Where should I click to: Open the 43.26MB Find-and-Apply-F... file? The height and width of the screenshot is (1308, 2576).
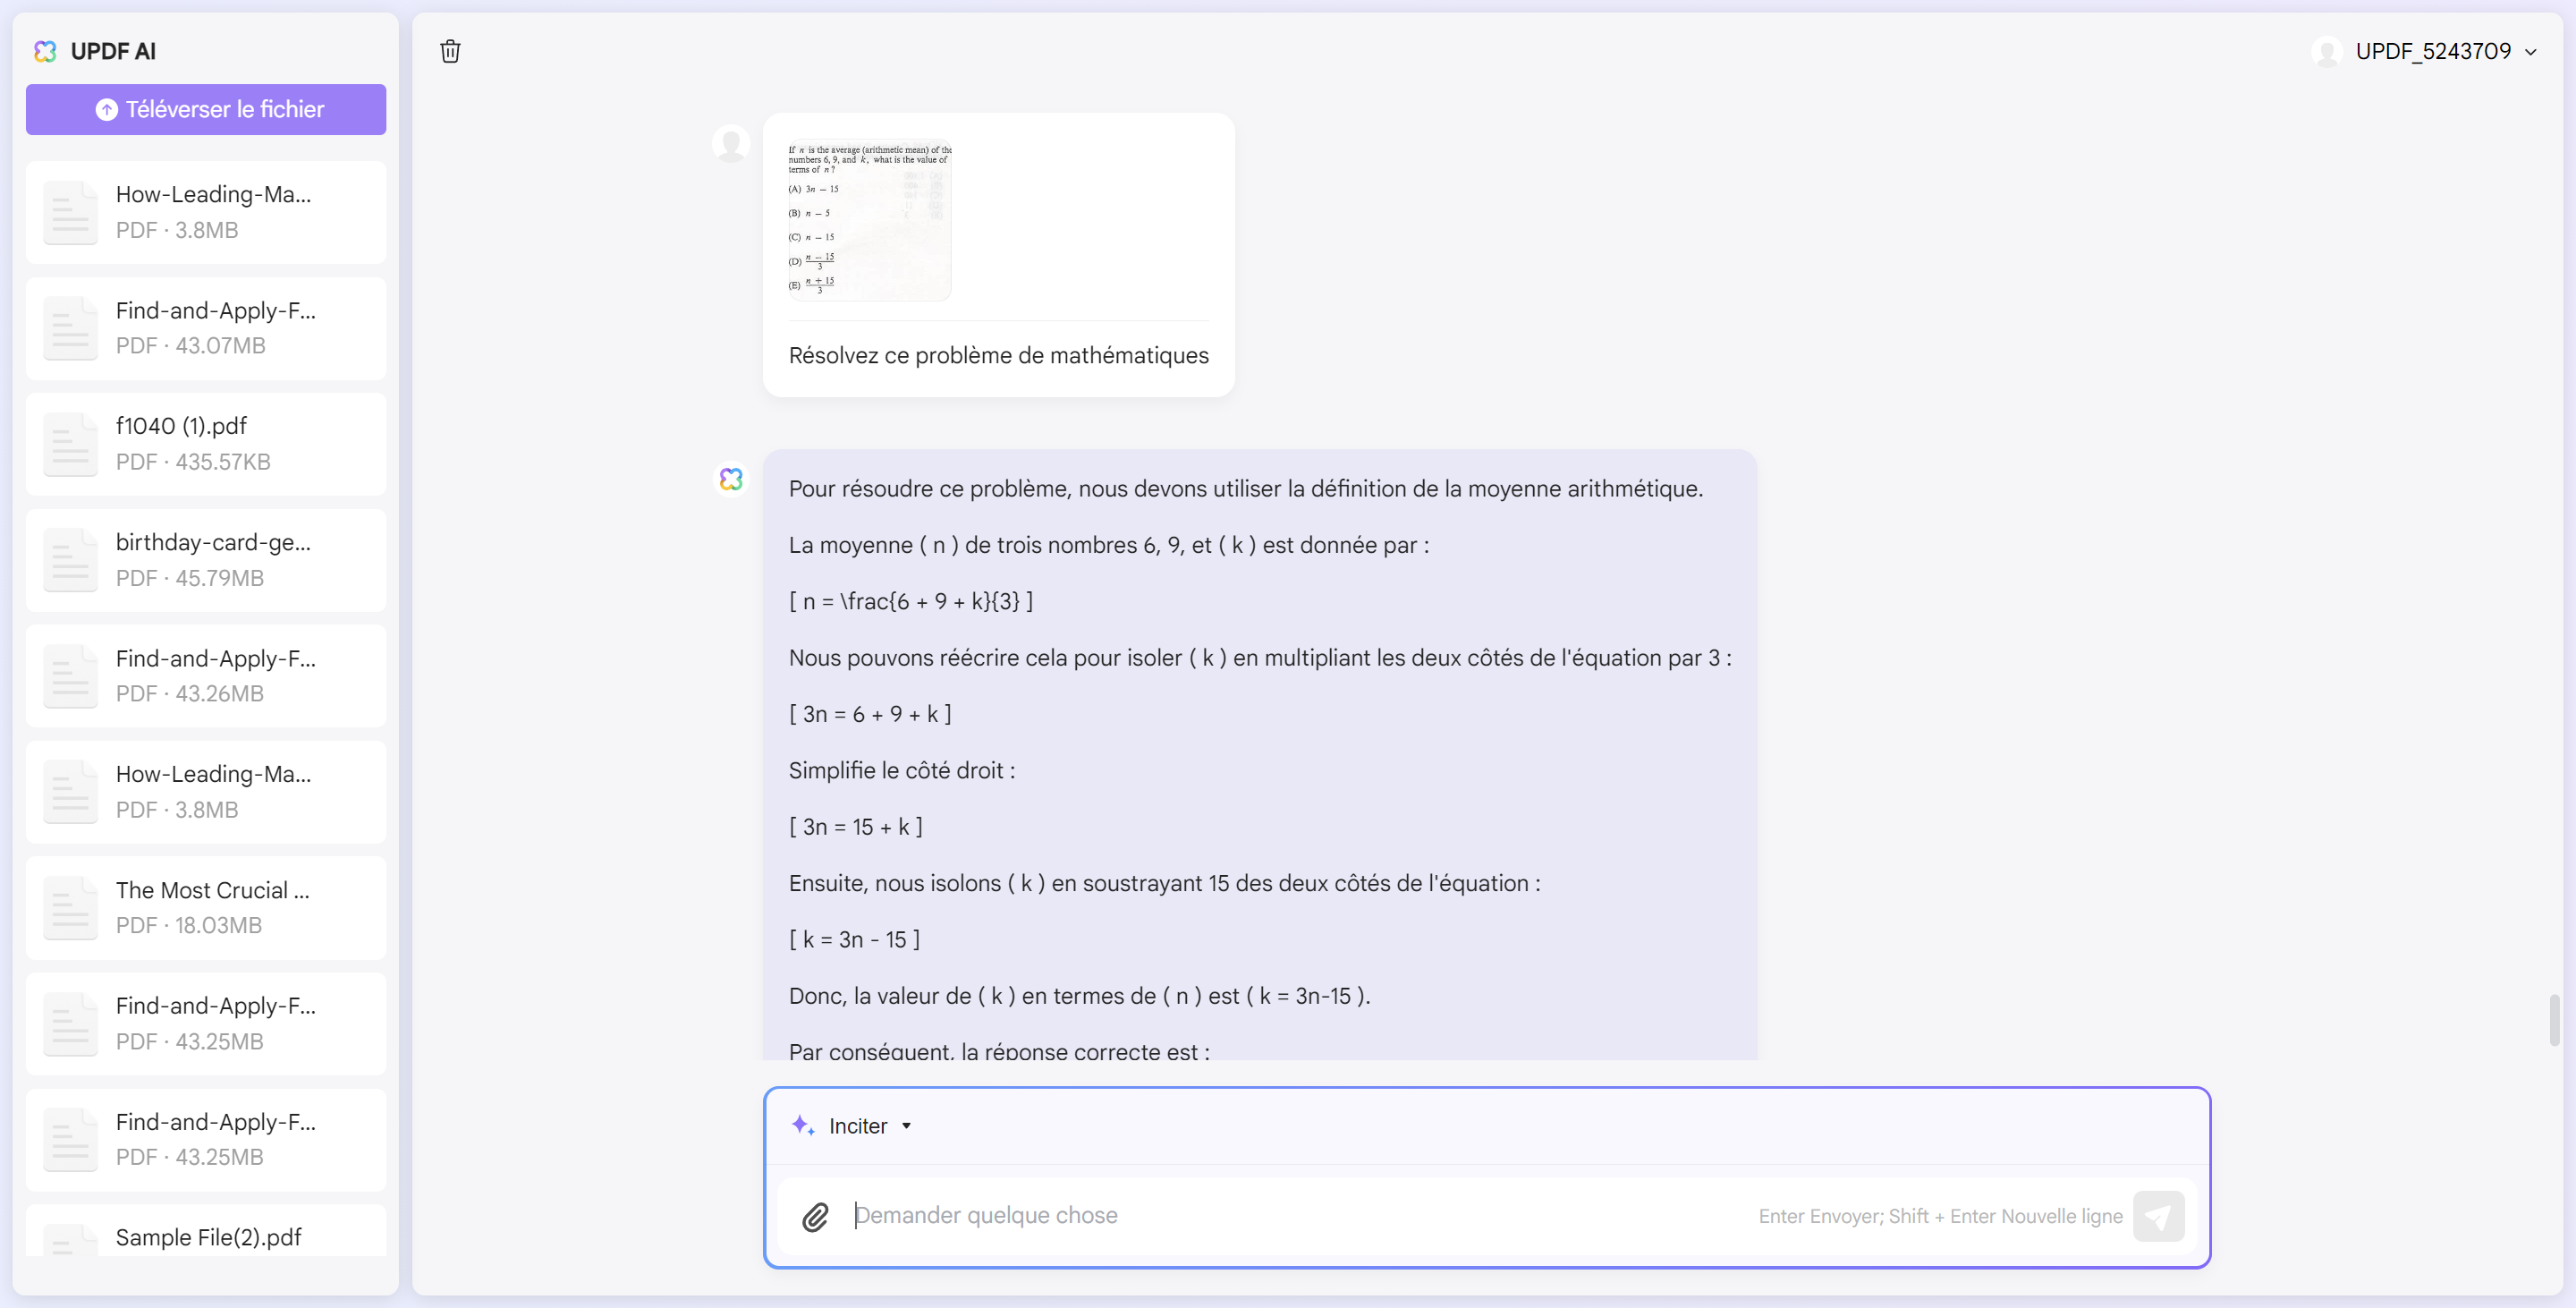pyautogui.click(x=206, y=676)
